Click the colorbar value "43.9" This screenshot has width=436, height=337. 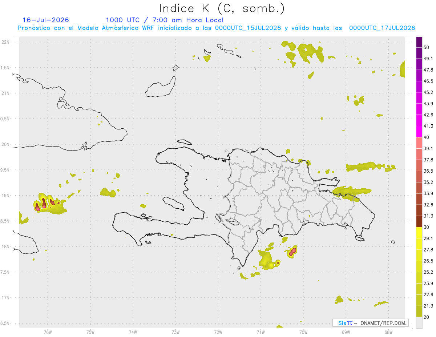click(428, 104)
